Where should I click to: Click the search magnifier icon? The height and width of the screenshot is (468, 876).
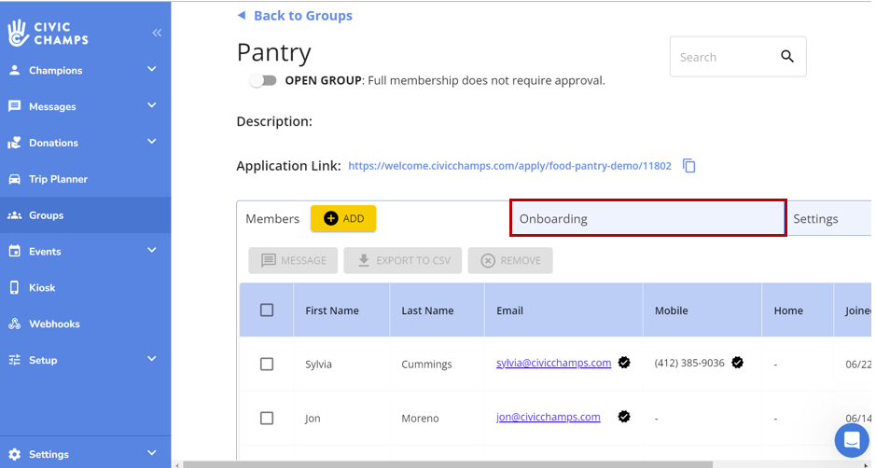tap(786, 57)
